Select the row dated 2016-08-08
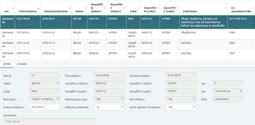Viewport: 255px width, 125px height. (127, 22)
